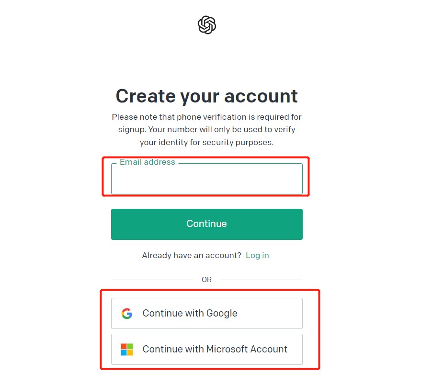The height and width of the screenshot is (385, 421).
Task: Click the "Create your account" heading
Action: pyautogui.click(x=206, y=96)
